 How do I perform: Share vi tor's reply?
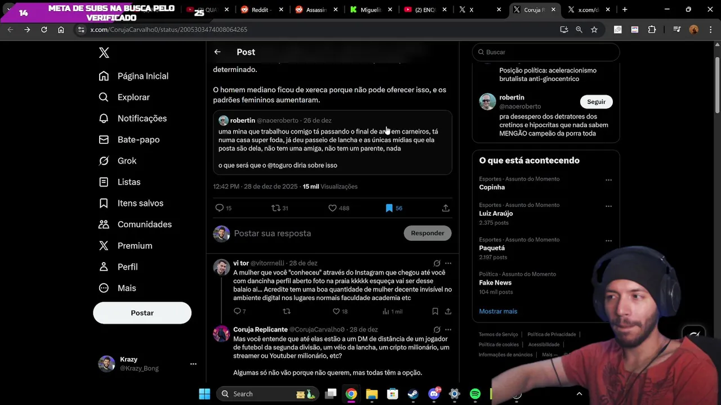(x=448, y=311)
